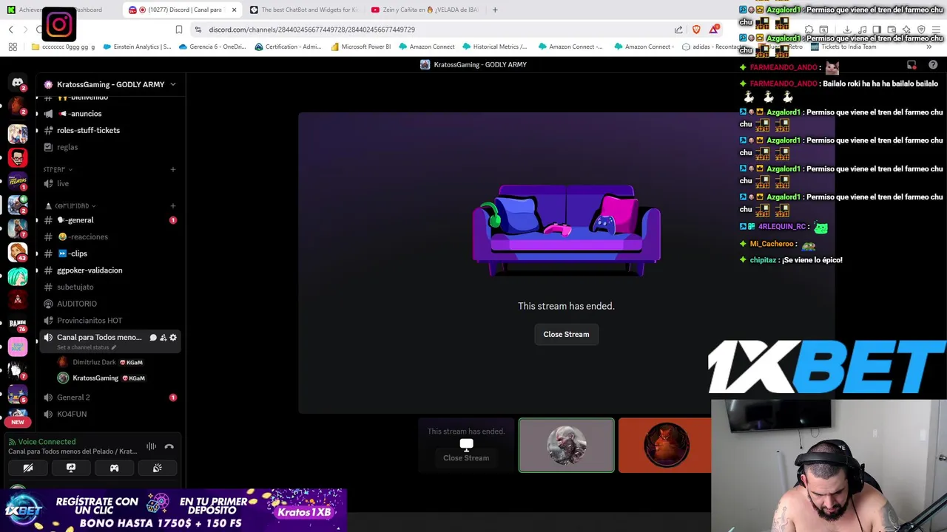Screen dimensions: 947x532
Task: Add channel to COMUNIDAD category
Action: (x=172, y=205)
